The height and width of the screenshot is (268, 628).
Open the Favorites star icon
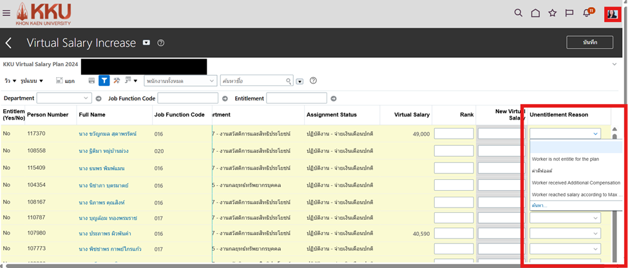[552, 13]
